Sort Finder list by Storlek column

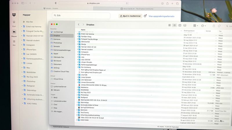208,31
